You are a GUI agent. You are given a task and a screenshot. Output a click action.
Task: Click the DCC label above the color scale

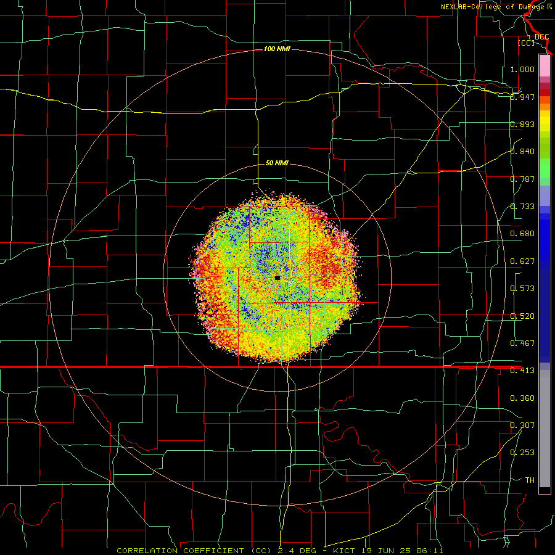point(541,37)
